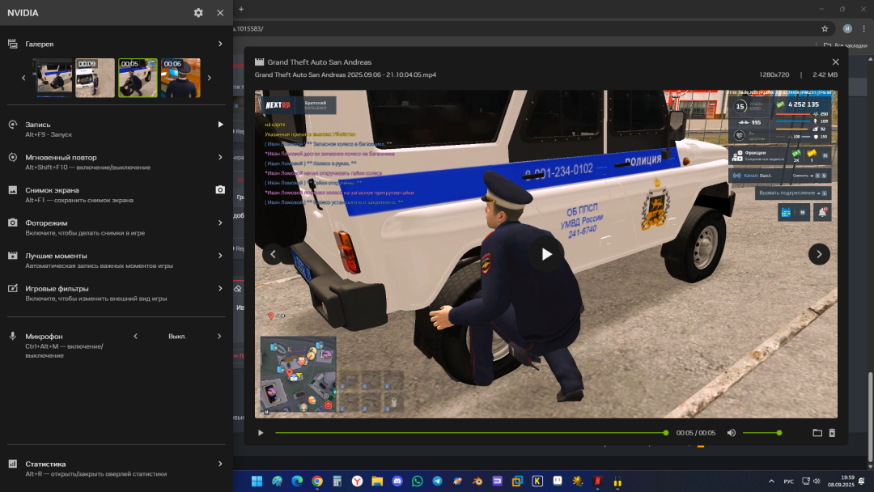874x492 pixels.
Task: Switch РУС keyboard language indicator
Action: click(x=789, y=481)
